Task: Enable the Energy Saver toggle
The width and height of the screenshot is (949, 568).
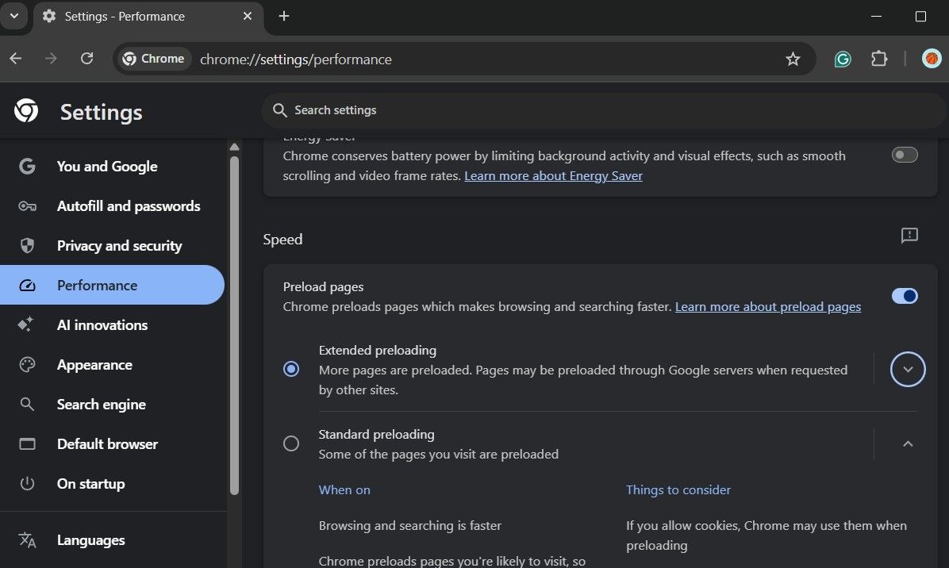Action: click(905, 155)
